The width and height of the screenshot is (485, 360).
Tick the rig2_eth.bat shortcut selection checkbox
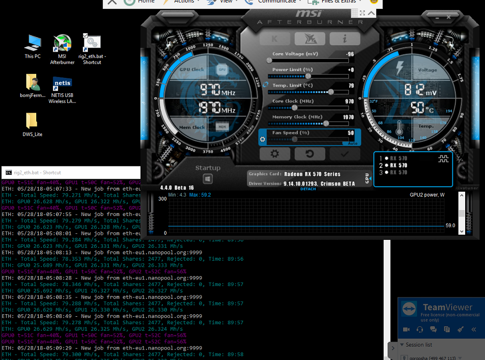[85, 36]
